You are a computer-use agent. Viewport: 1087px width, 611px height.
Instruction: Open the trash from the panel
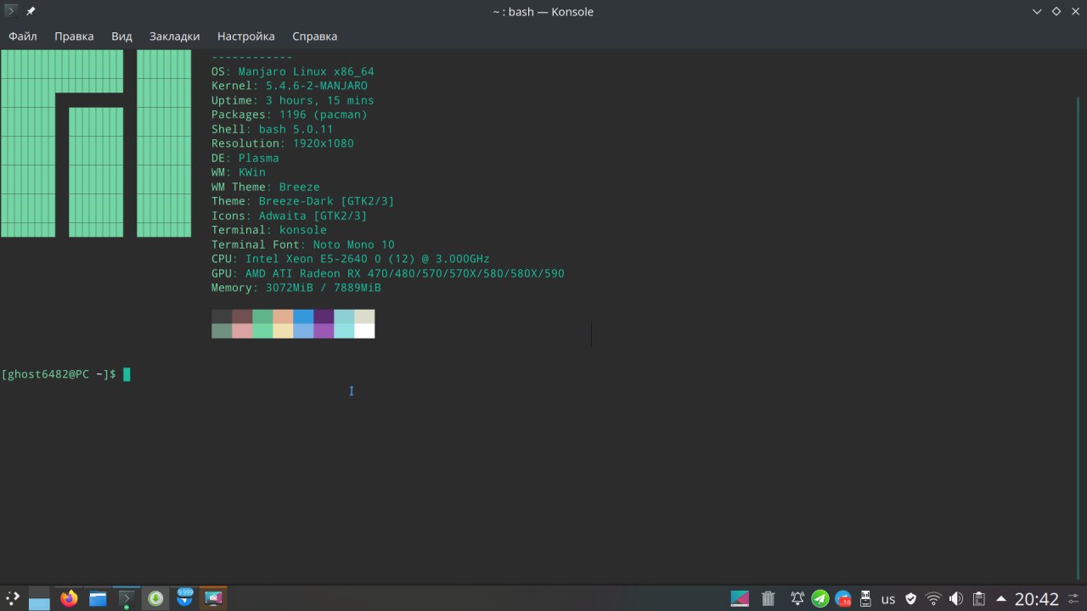tap(768, 598)
